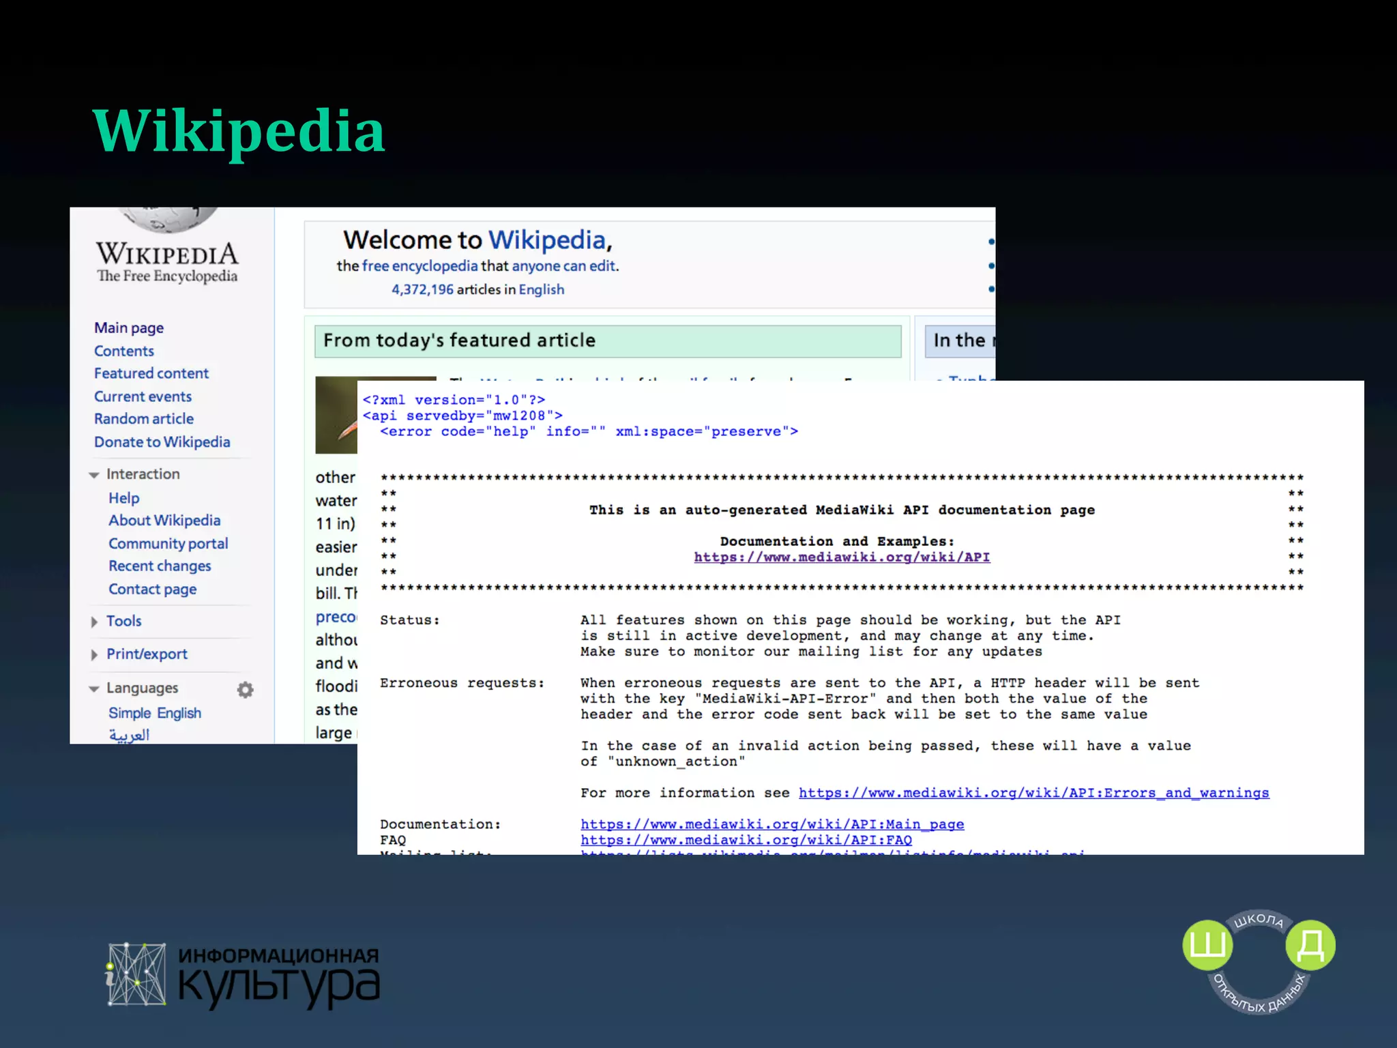
Task: Open About Wikipedia link
Action: (164, 521)
